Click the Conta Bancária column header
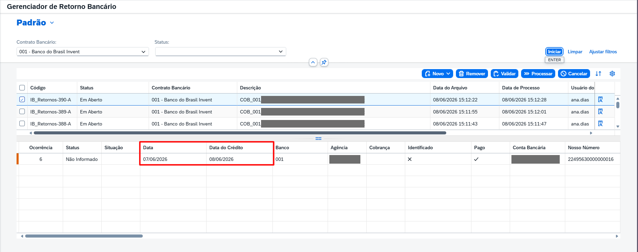The width and height of the screenshot is (638, 252). pos(537,147)
